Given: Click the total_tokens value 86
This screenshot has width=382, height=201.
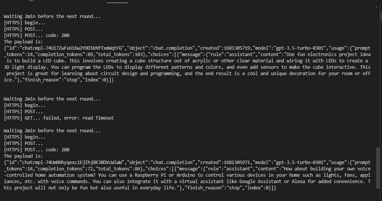Looking at the screenshot, I should (x=137, y=169).
